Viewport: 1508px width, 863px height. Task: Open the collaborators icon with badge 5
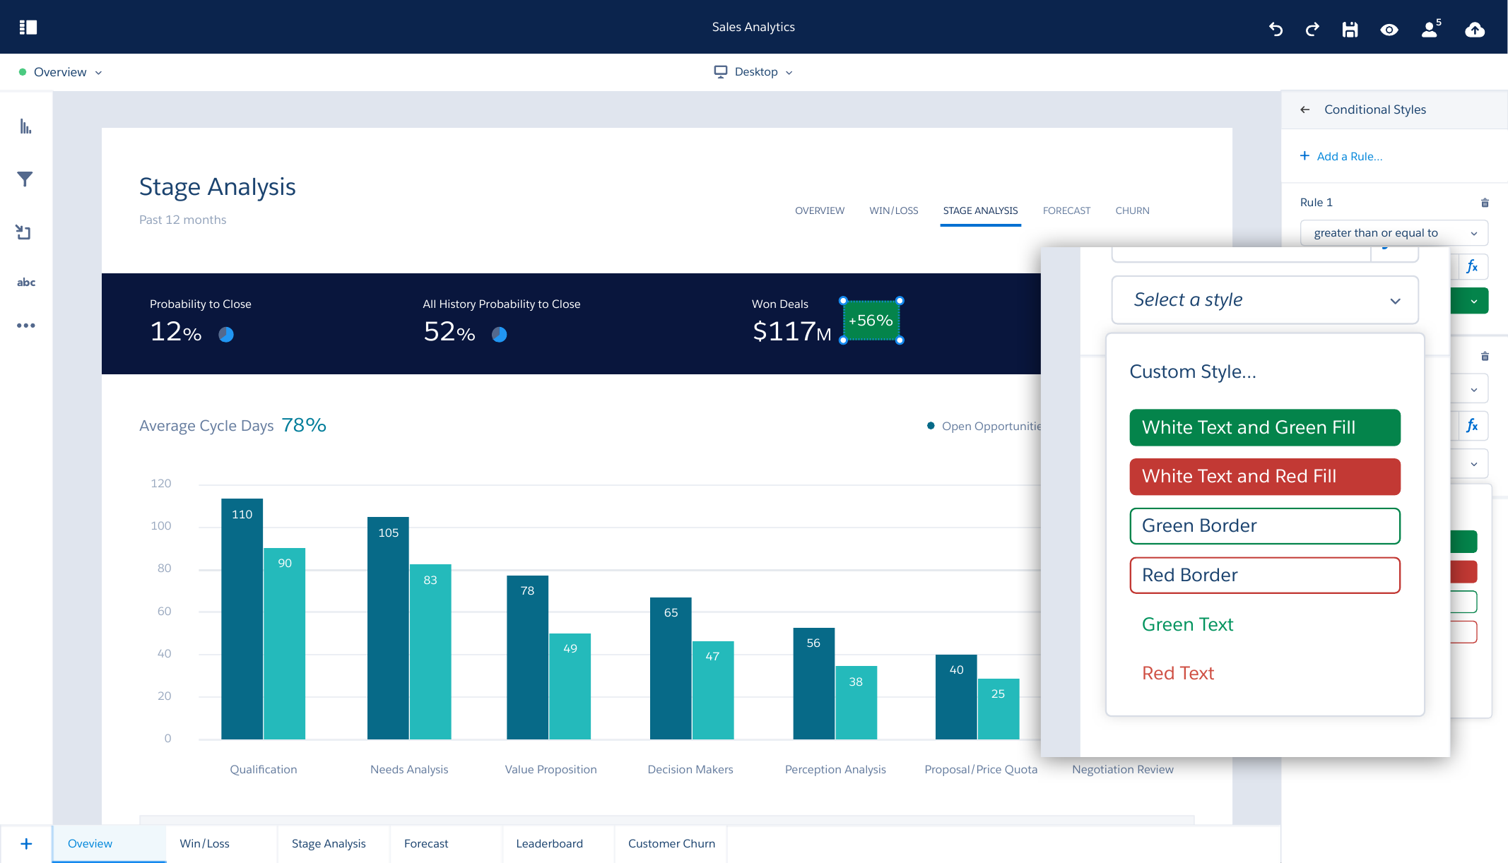(x=1431, y=28)
